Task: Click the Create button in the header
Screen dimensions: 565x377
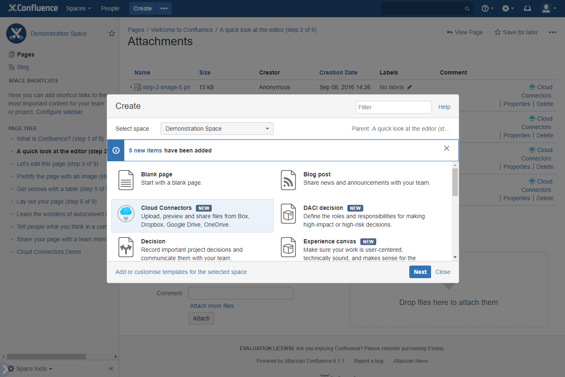Action: coord(143,8)
